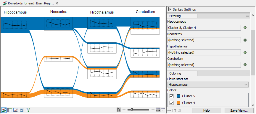Show the line graph view icon

click(x=16, y=110)
